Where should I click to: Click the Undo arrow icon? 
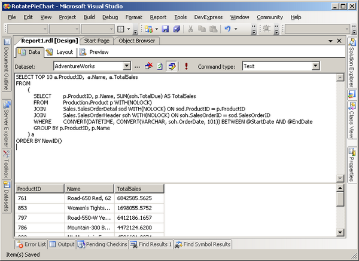[x=227, y=29]
